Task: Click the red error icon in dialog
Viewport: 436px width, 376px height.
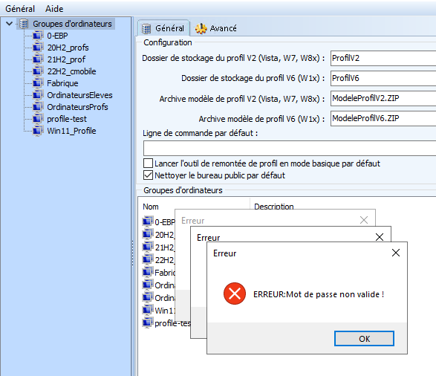Action: (x=235, y=294)
